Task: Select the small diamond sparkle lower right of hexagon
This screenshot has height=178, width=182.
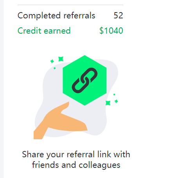Action: tap(116, 101)
